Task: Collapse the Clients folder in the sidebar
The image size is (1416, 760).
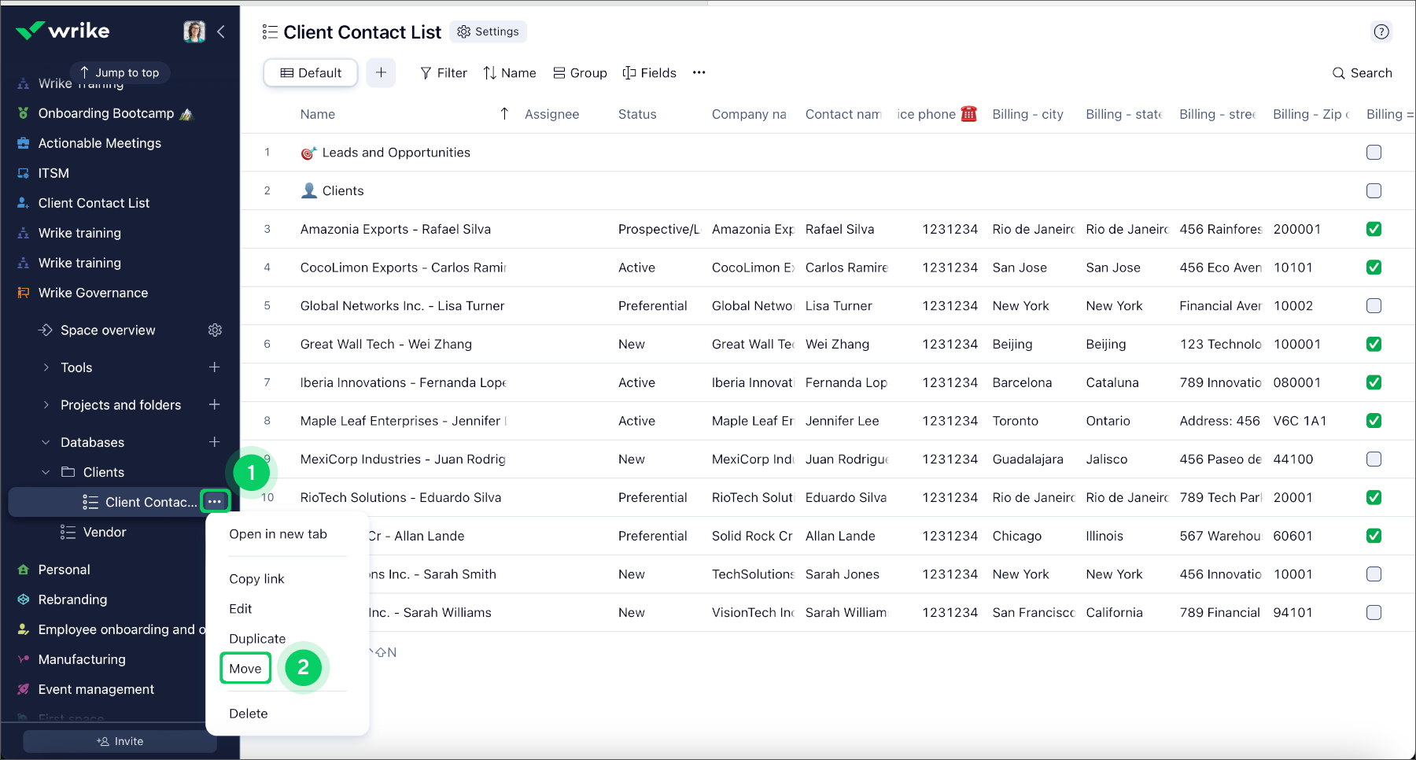Action: point(45,472)
